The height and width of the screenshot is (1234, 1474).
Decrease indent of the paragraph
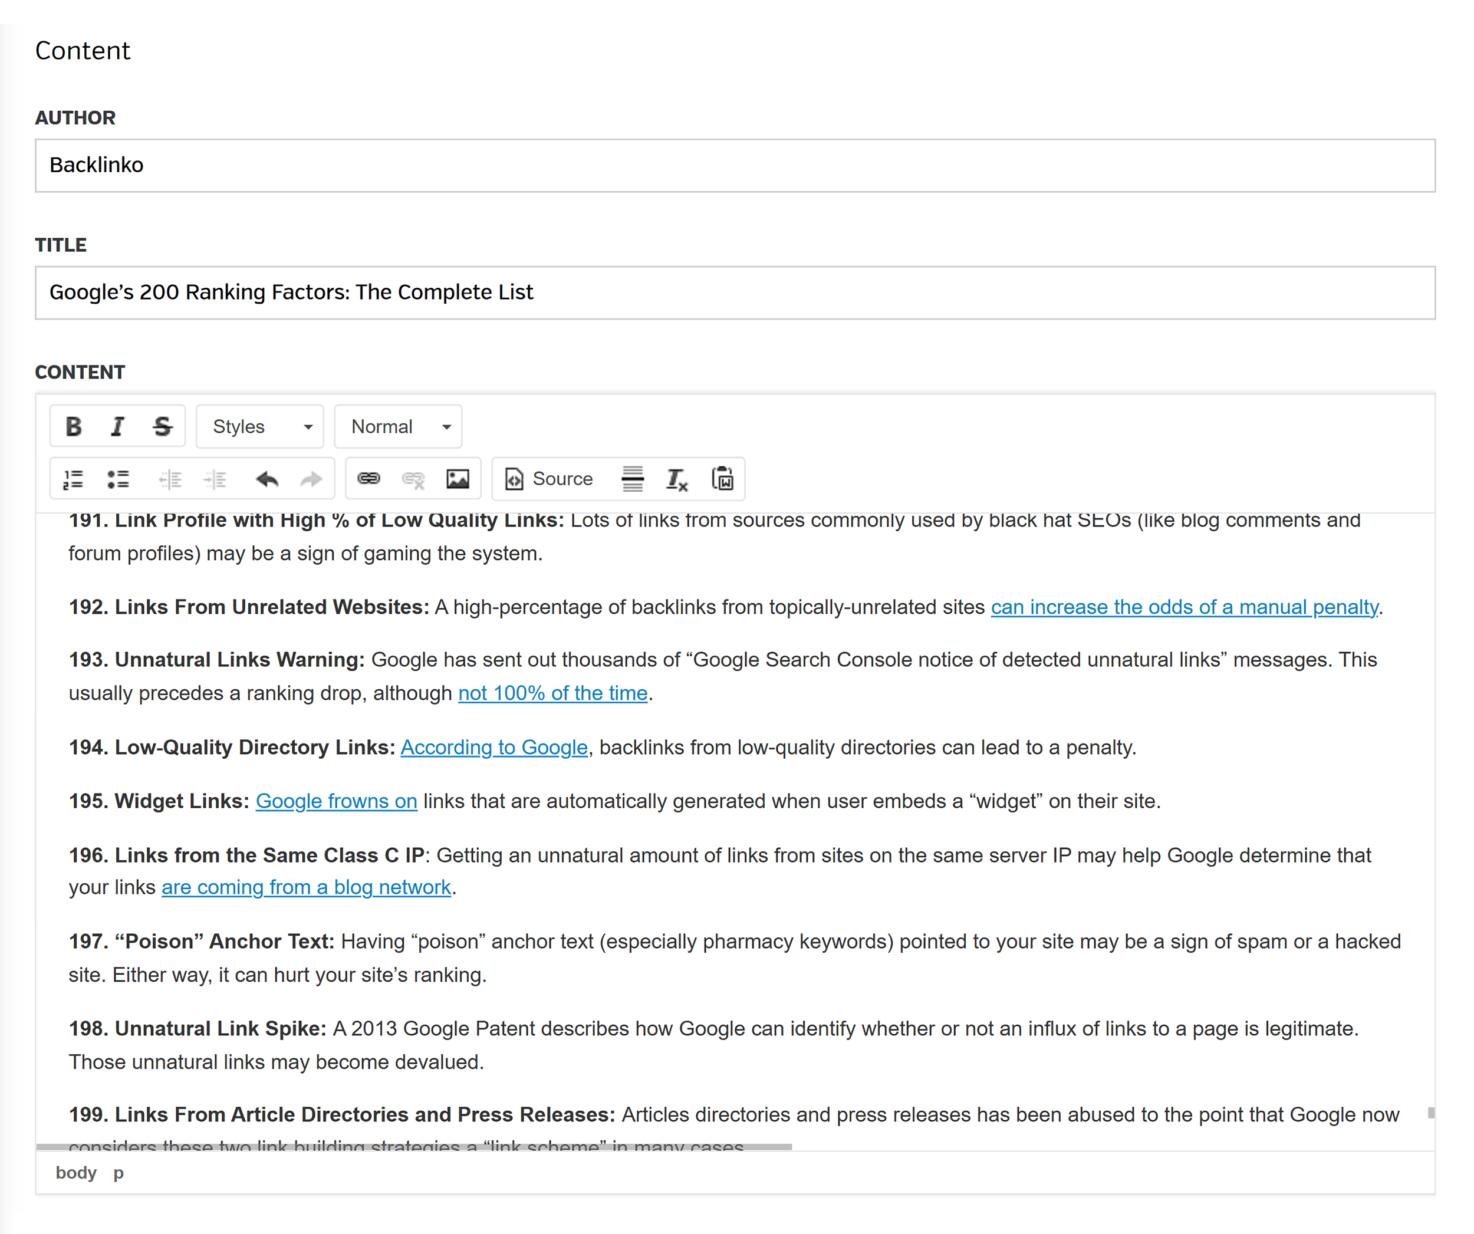point(170,479)
